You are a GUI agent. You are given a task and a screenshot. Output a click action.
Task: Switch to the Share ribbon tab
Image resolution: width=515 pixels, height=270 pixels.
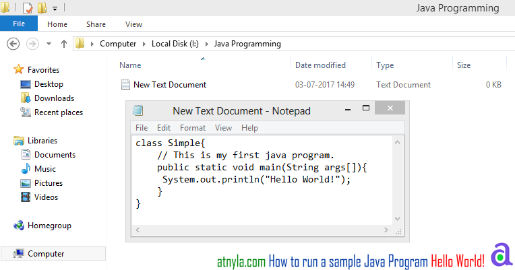[x=96, y=24]
